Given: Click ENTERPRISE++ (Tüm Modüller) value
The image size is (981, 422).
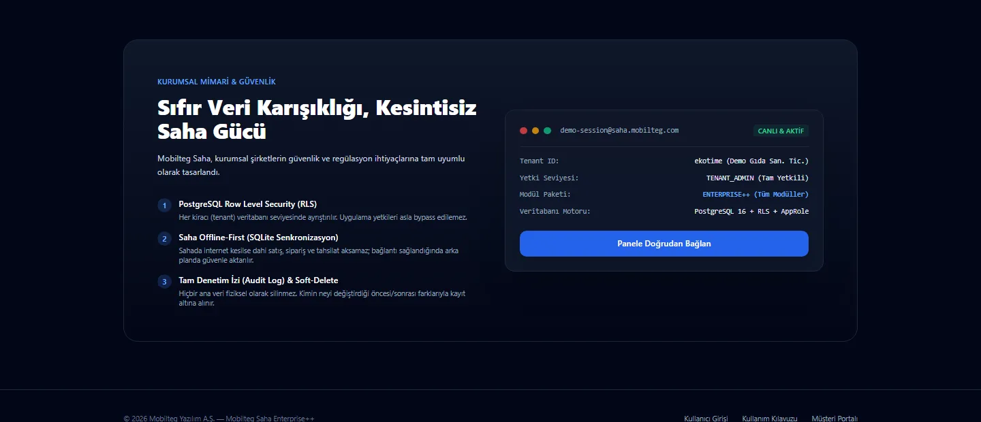Looking at the screenshot, I should [x=756, y=195].
